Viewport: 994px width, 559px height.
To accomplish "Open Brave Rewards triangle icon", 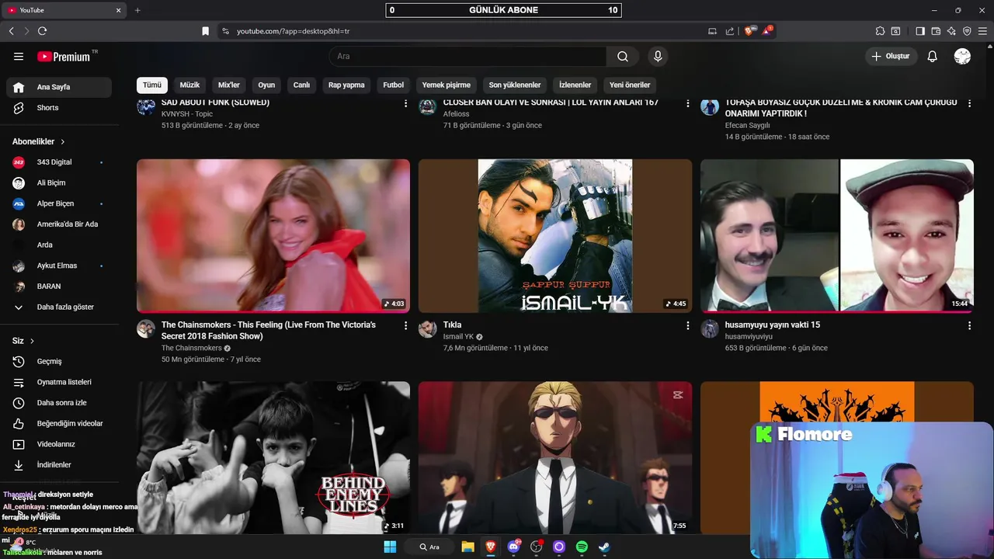I will pos(767,31).
